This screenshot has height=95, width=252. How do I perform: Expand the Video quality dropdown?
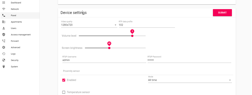[89, 25]
